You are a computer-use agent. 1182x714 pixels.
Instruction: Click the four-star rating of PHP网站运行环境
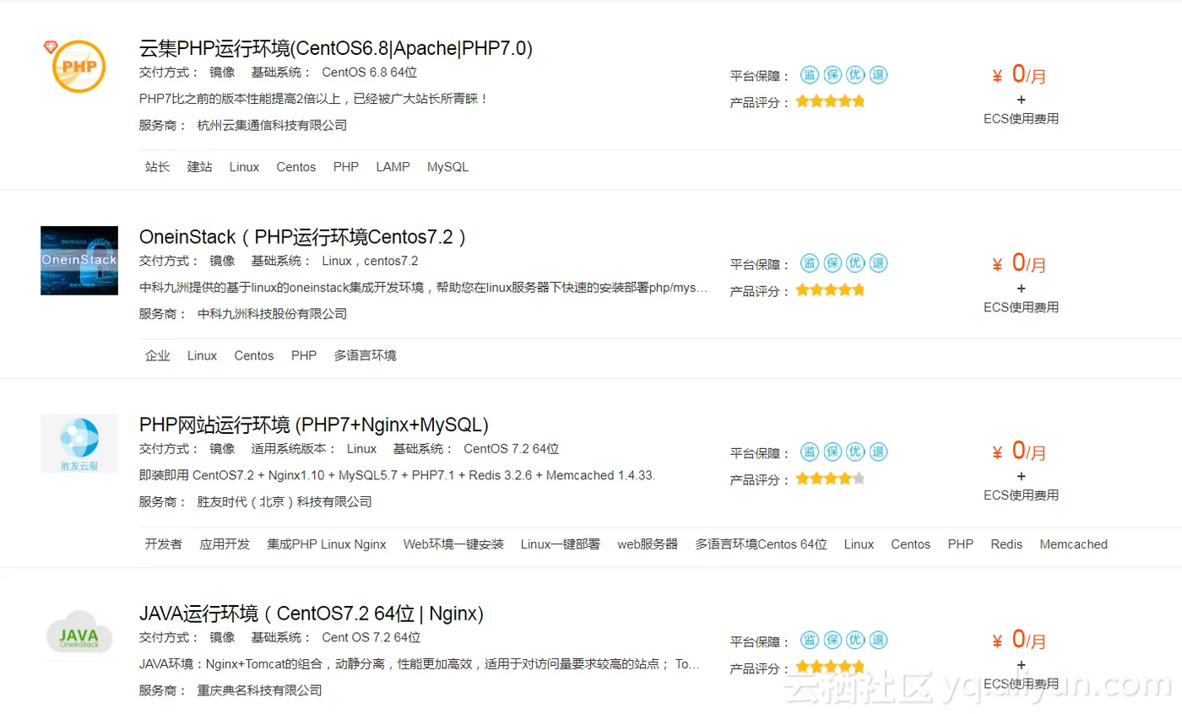[830, 479]
